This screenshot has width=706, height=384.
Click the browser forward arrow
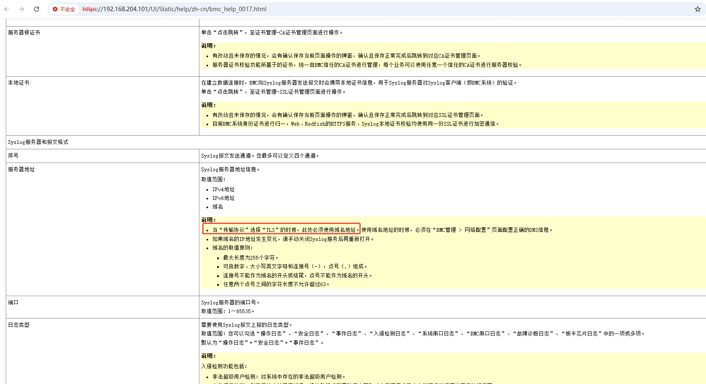coord(22,9)
